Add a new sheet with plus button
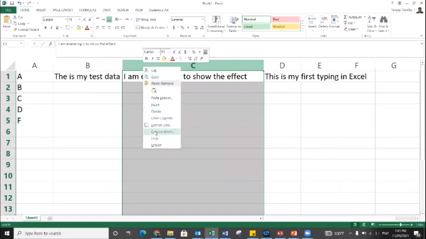 pos(50,218)
